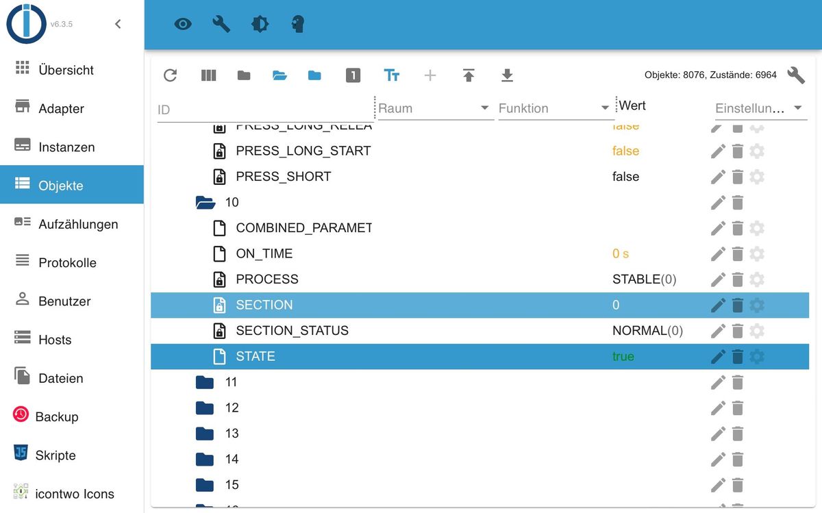
Task: Upload objects with the up arrow icon
Action: 469,75
